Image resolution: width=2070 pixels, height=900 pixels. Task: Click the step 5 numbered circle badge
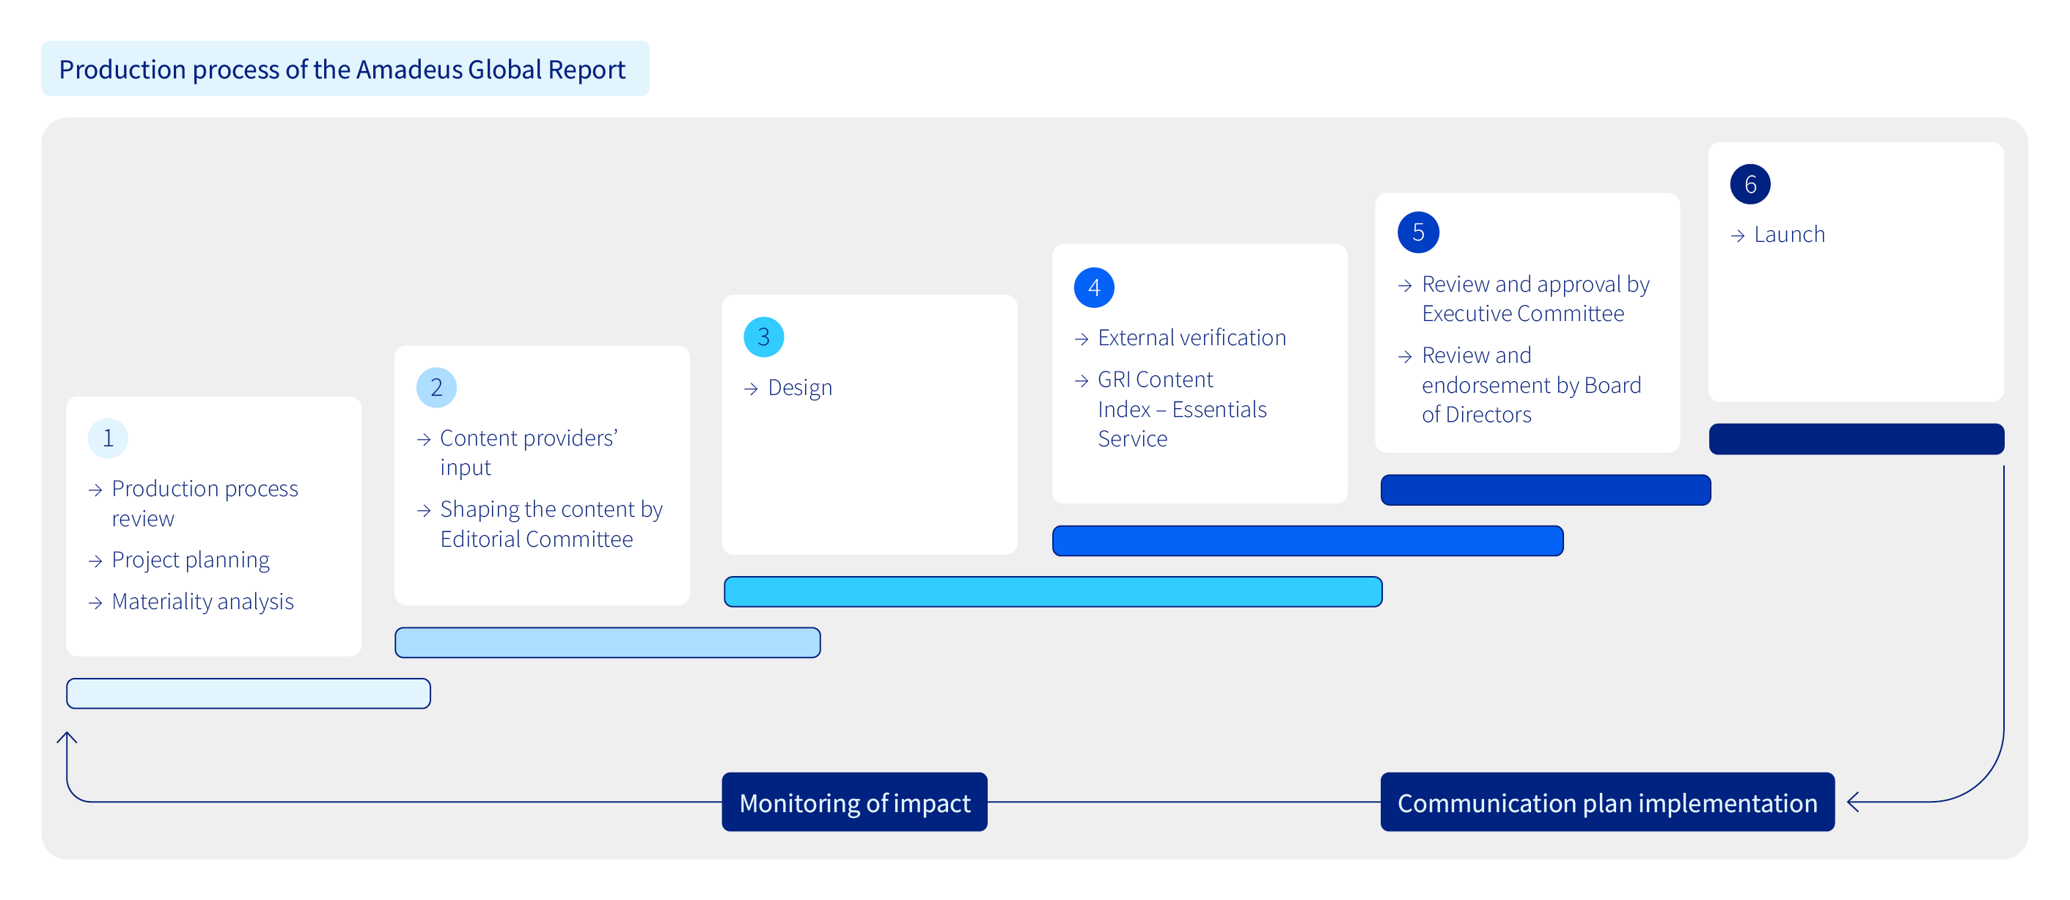tap(1417, 232)
